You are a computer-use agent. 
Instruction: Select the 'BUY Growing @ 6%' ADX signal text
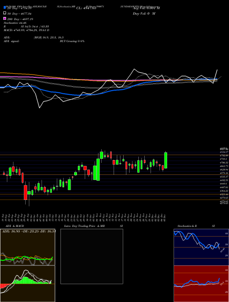[x=72, y=41]
